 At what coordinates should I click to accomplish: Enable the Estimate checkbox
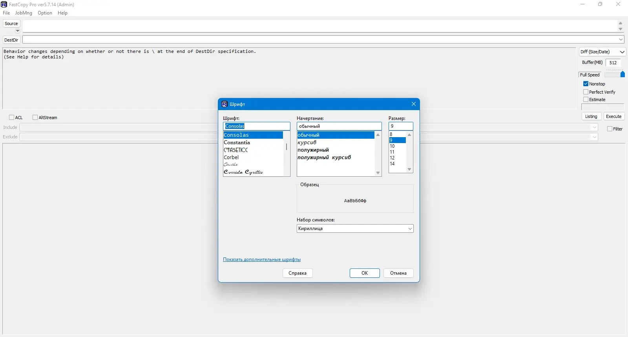click(586, 100)
